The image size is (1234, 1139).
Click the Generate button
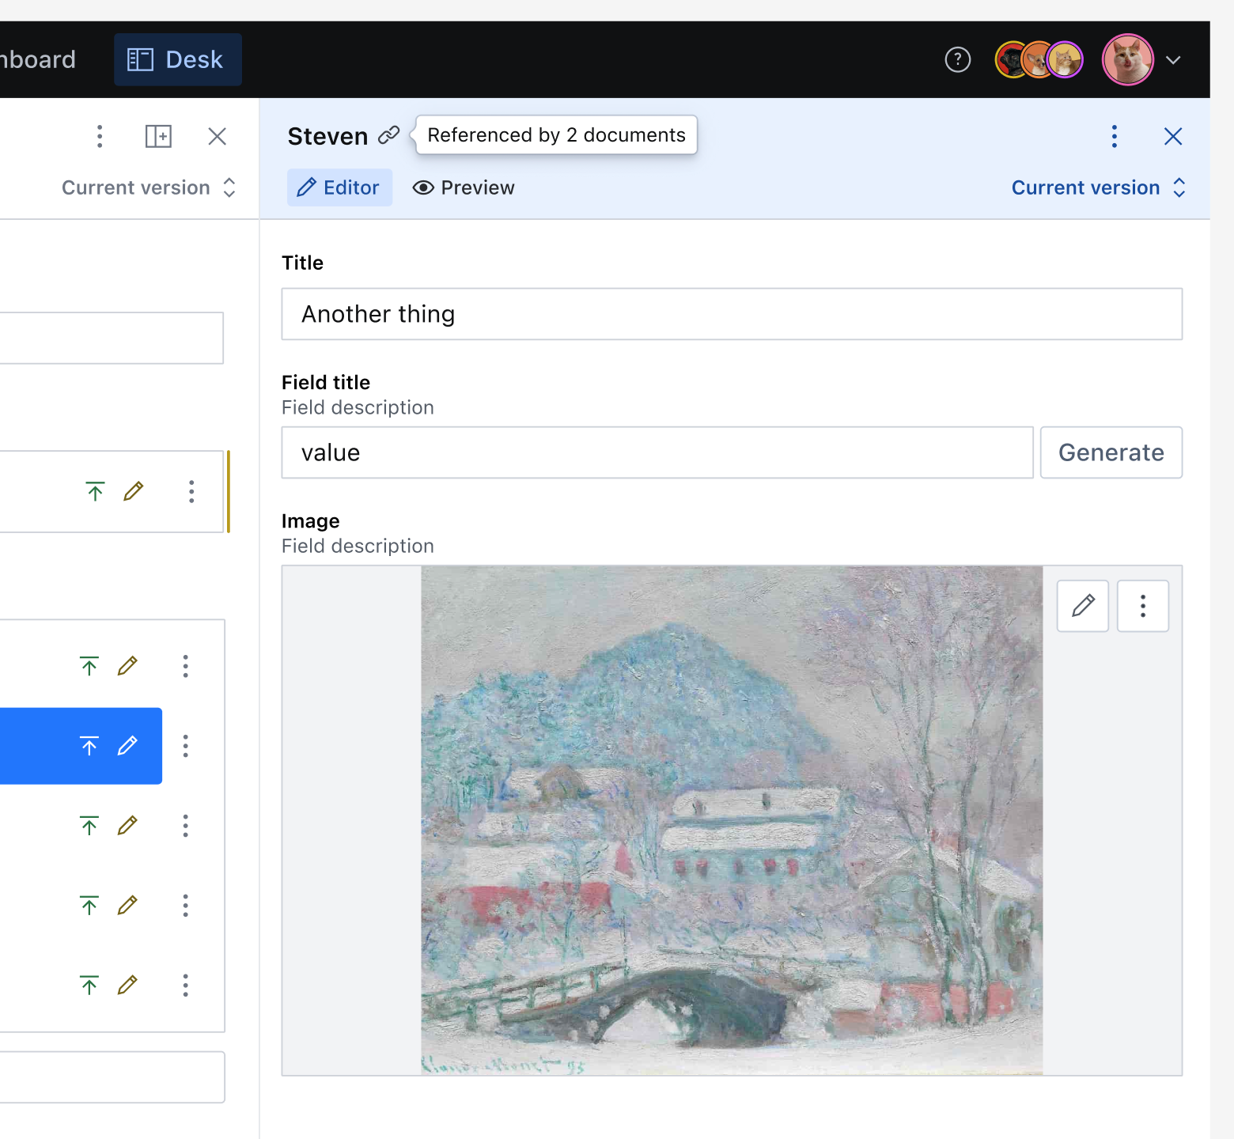(x=1111, y=452)
